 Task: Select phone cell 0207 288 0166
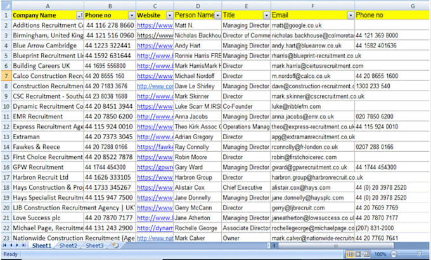392,147
